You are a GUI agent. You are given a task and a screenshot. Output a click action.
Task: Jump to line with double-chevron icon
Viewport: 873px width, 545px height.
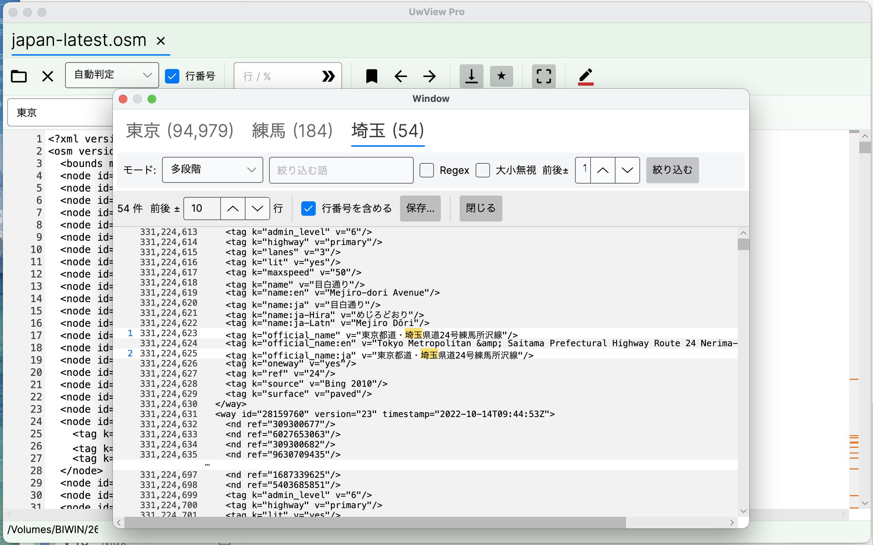coord(328,76)
